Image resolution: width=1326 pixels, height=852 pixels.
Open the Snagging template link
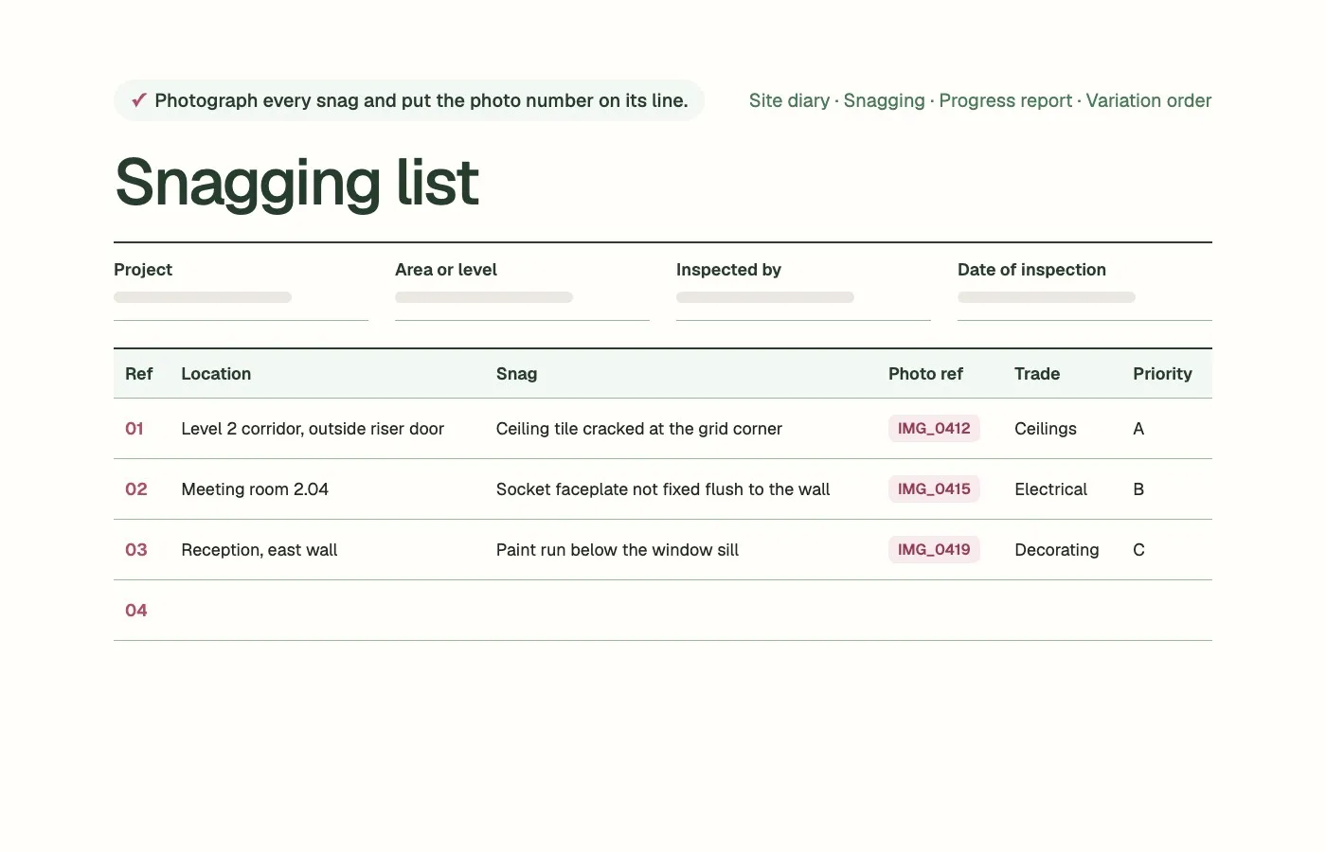coord(884,100)
